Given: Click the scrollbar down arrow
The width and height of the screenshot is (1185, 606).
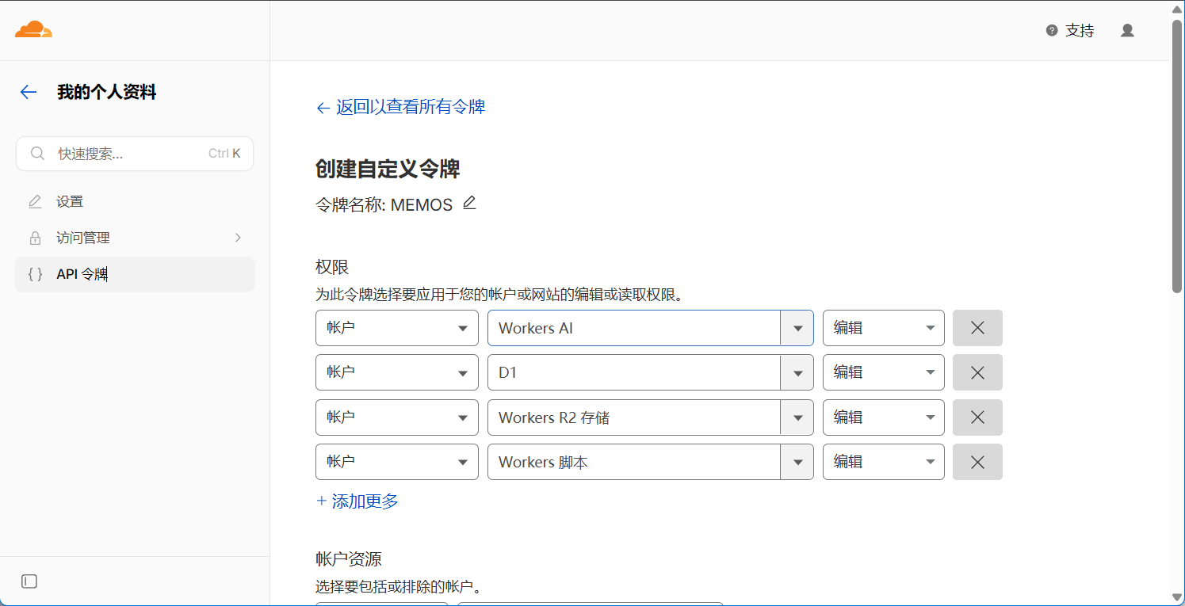Looking at the screenshot, I should (1177, 597).
